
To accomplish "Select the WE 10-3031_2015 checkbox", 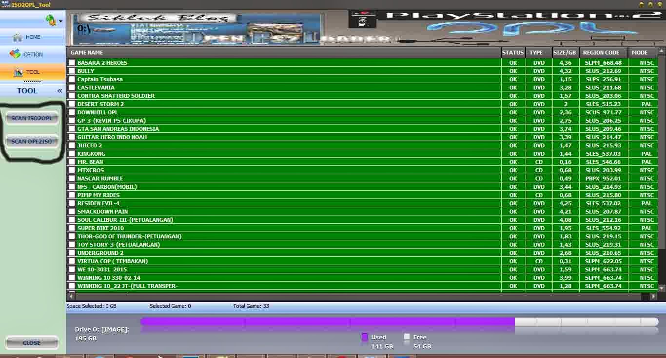I will click(72, 269).
